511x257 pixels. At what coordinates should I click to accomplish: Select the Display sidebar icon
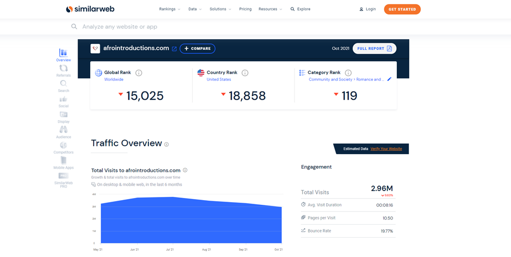click(x=63, y=116)
